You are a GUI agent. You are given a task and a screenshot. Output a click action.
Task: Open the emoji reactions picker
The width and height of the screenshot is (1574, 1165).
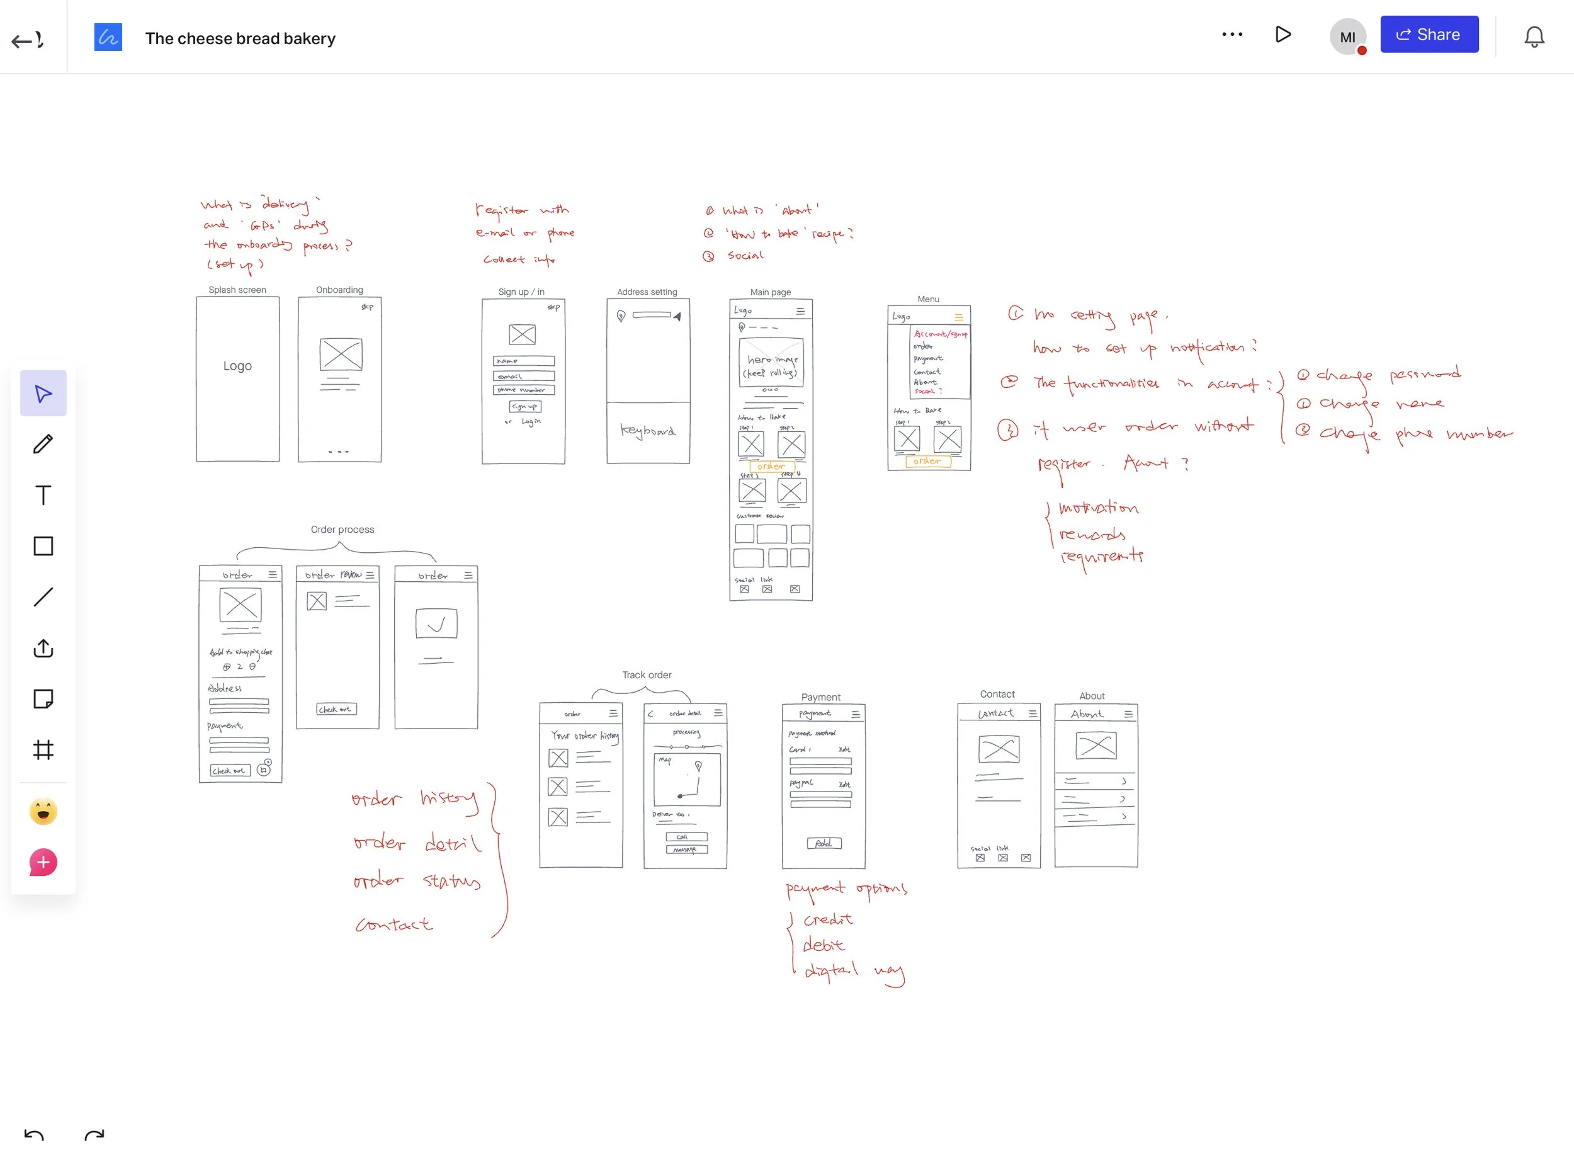pos(43,812)
